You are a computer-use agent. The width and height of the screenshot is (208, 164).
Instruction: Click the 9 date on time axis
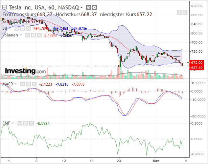36,161
